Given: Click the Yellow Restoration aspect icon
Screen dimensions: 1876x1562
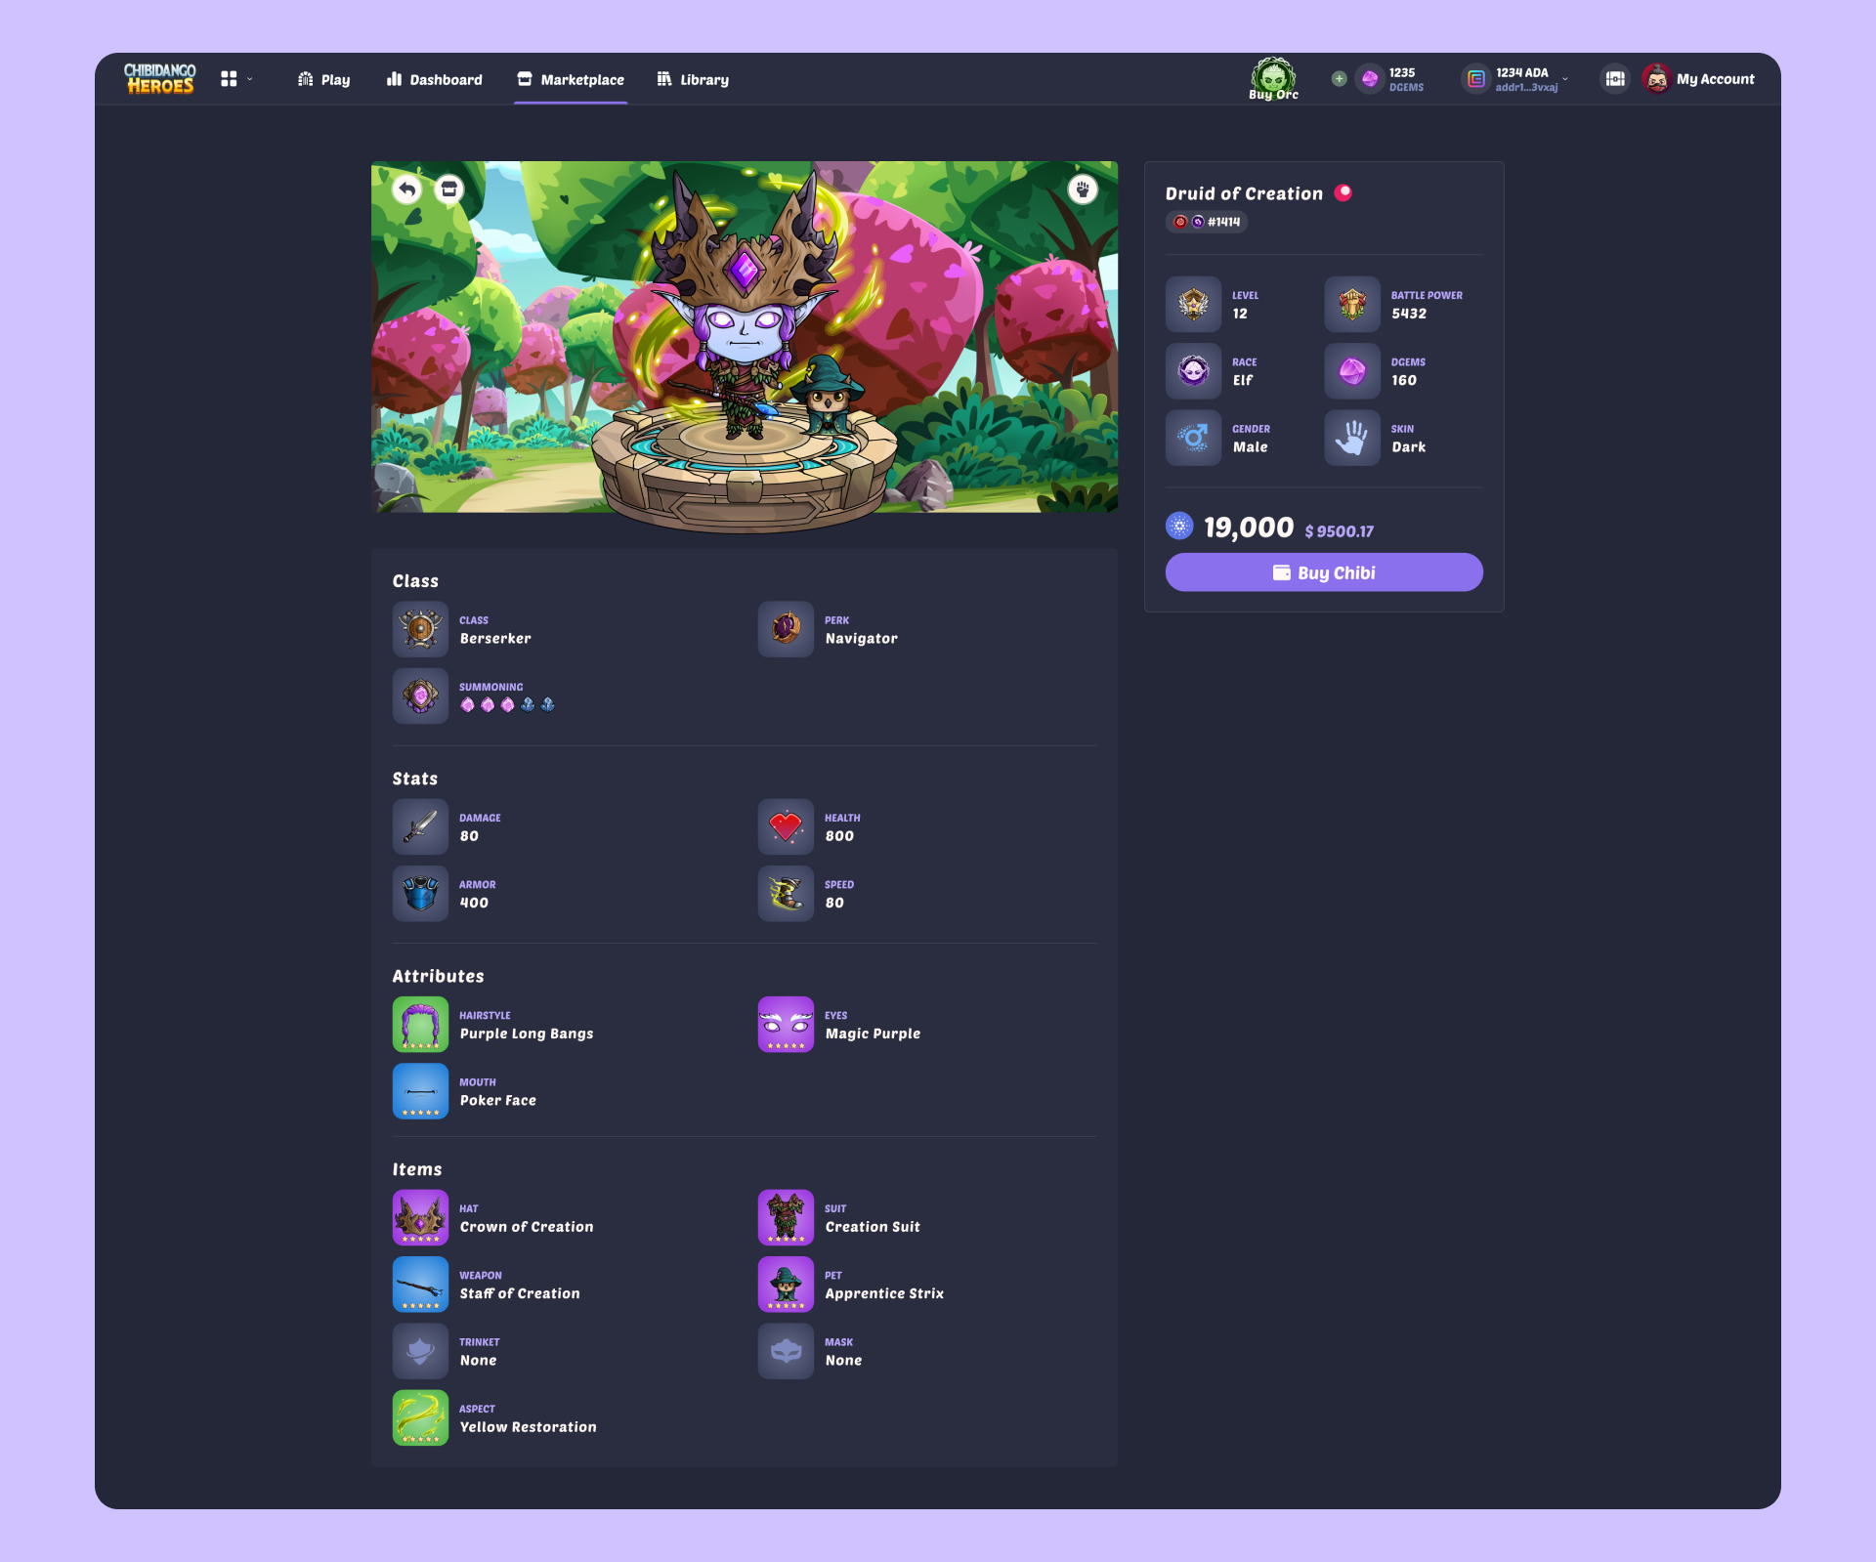Looking at the screenshot, I should click(x=420, y=1417).
